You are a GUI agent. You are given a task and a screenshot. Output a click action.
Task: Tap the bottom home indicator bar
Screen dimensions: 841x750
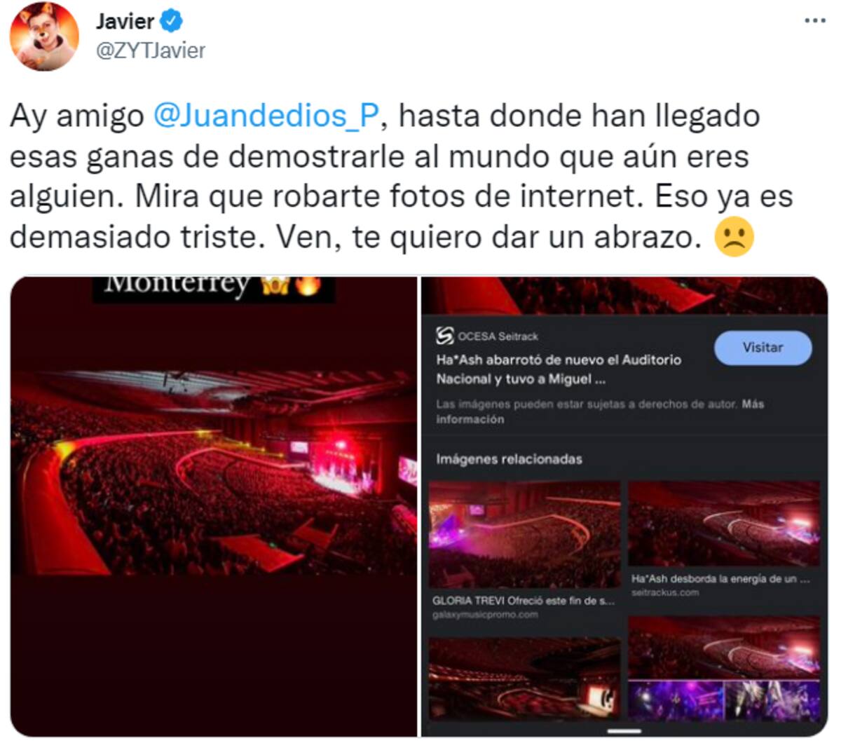point(624,731)
